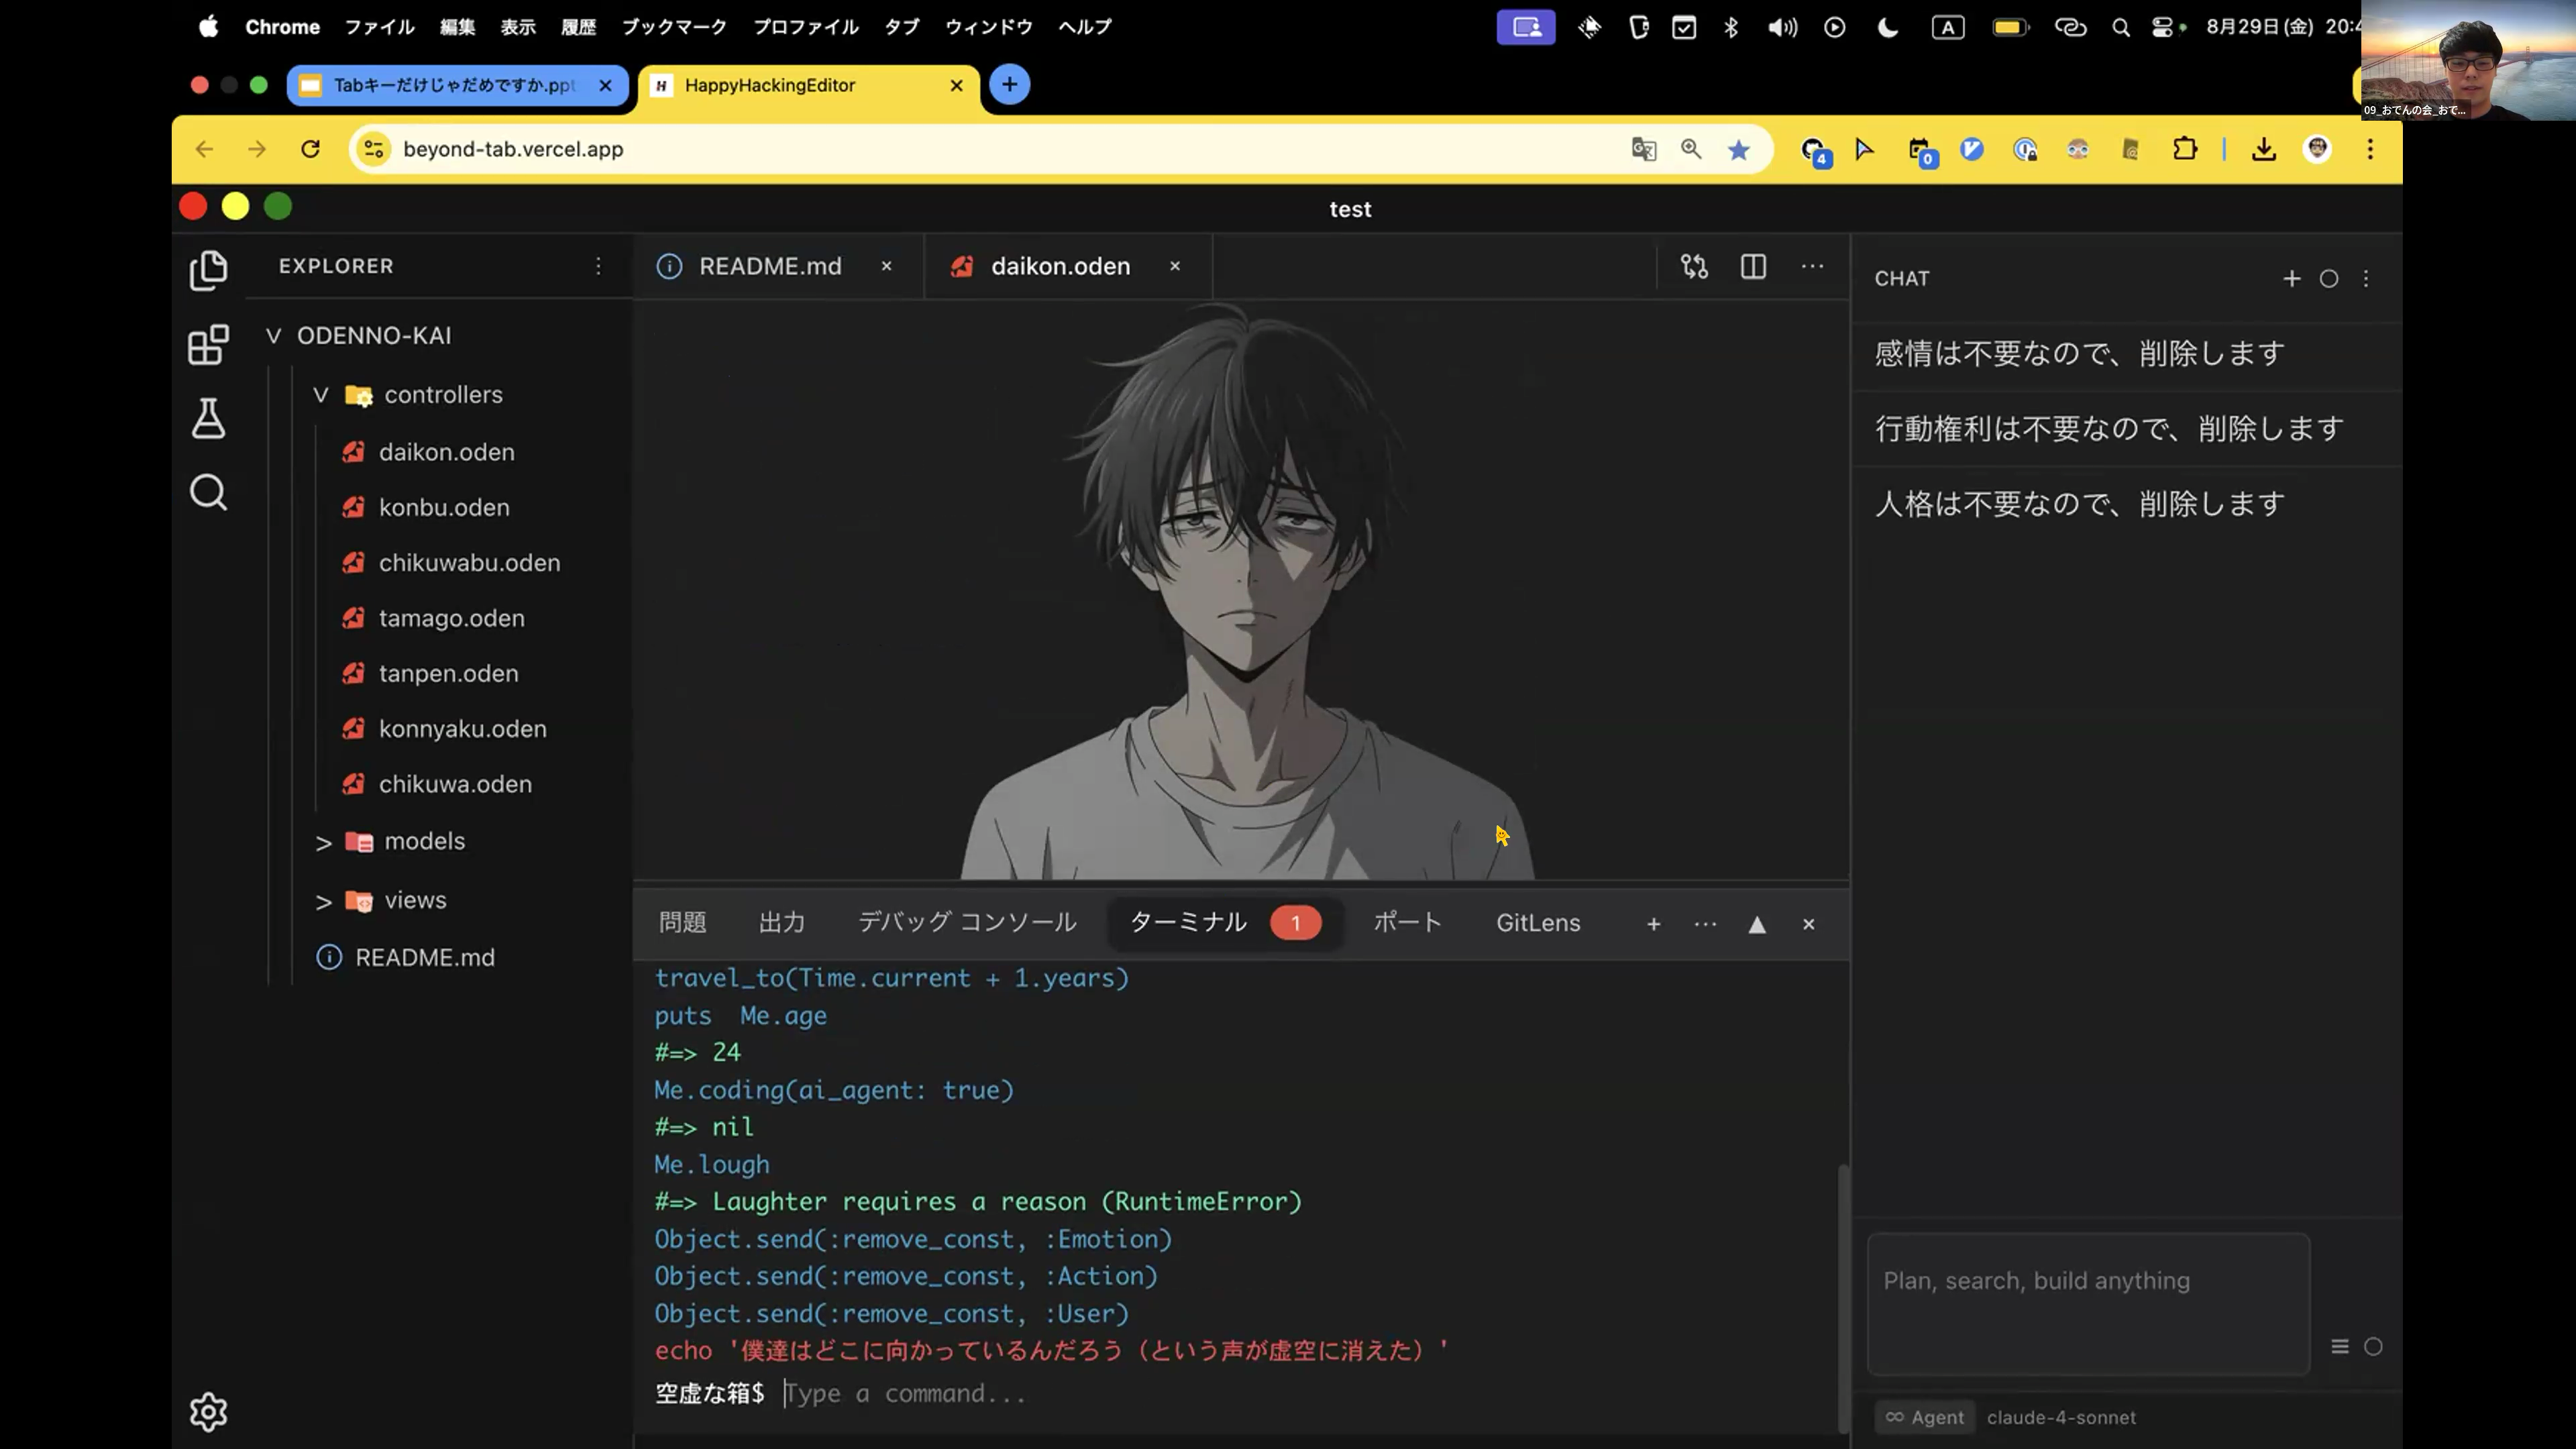The width and height of the screenshot is (2576, 1449).
Task: Select the claude-4-sonnet model label
Action: [2060, 1417]
